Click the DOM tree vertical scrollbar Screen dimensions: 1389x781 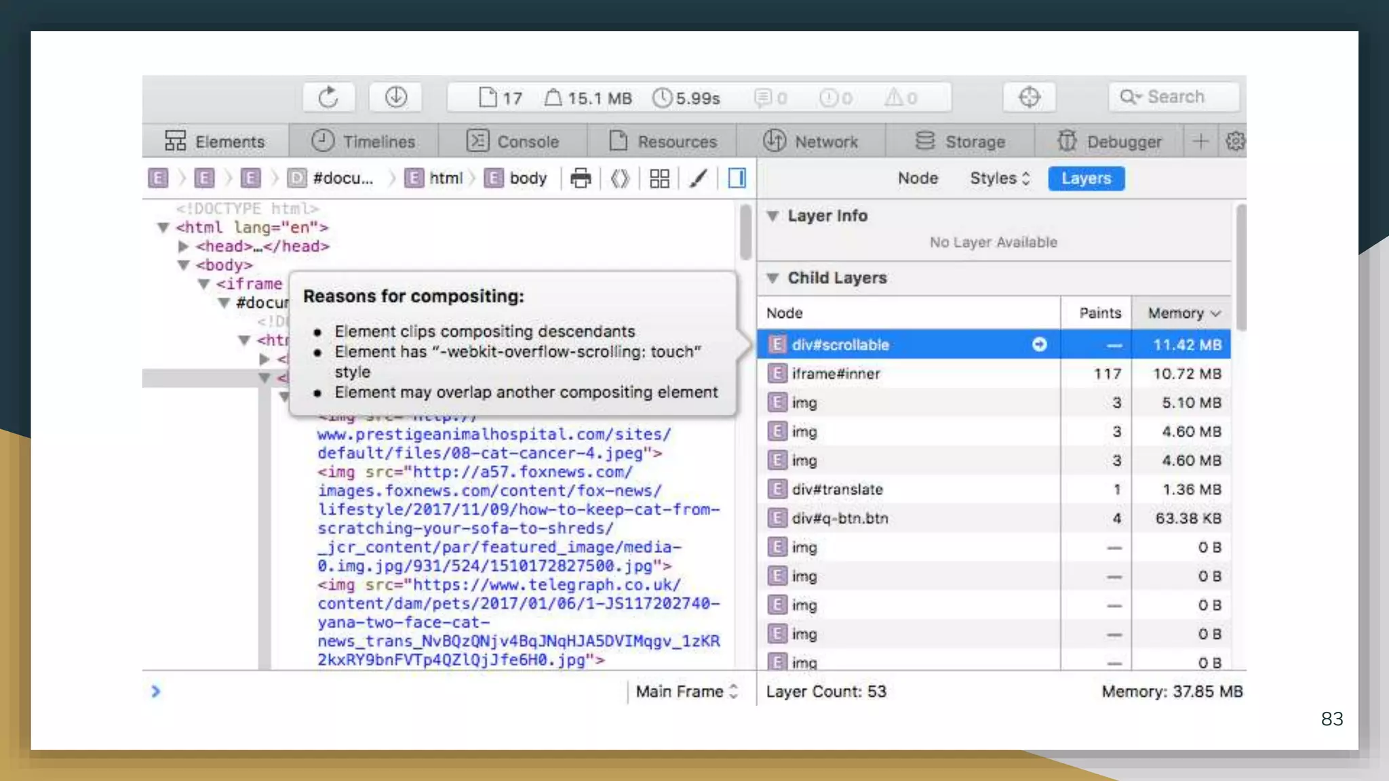[745, 233]
